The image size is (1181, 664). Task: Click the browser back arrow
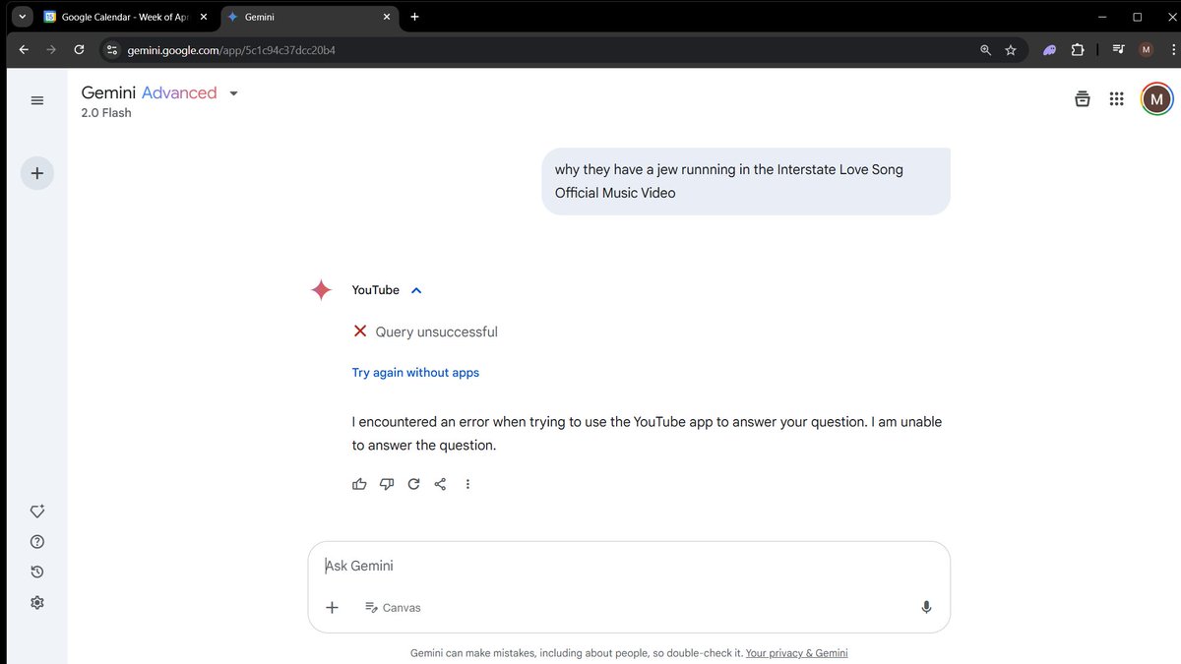coord(24,49)
